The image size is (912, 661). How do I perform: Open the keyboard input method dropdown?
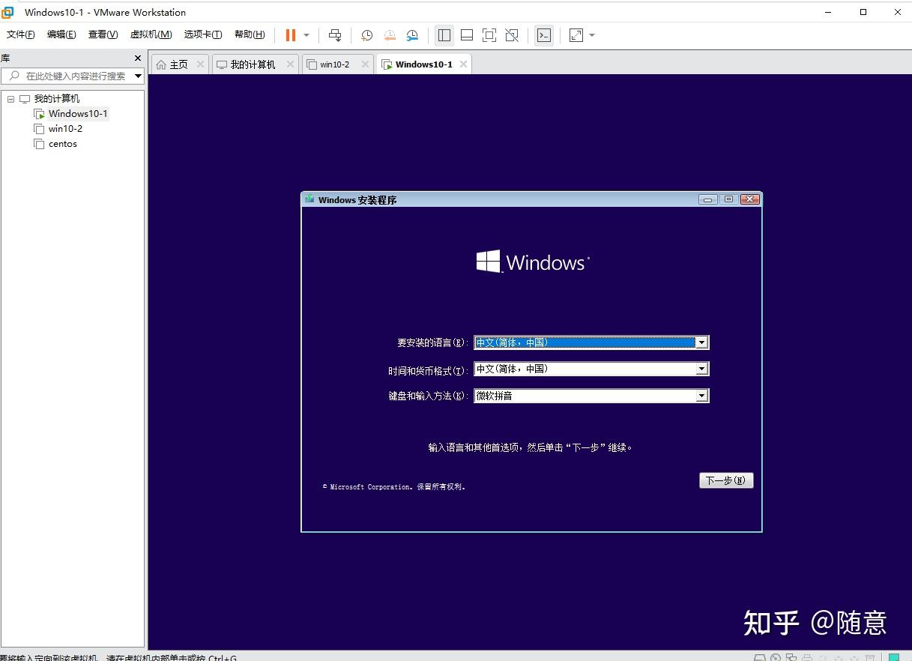pos(701,396)
